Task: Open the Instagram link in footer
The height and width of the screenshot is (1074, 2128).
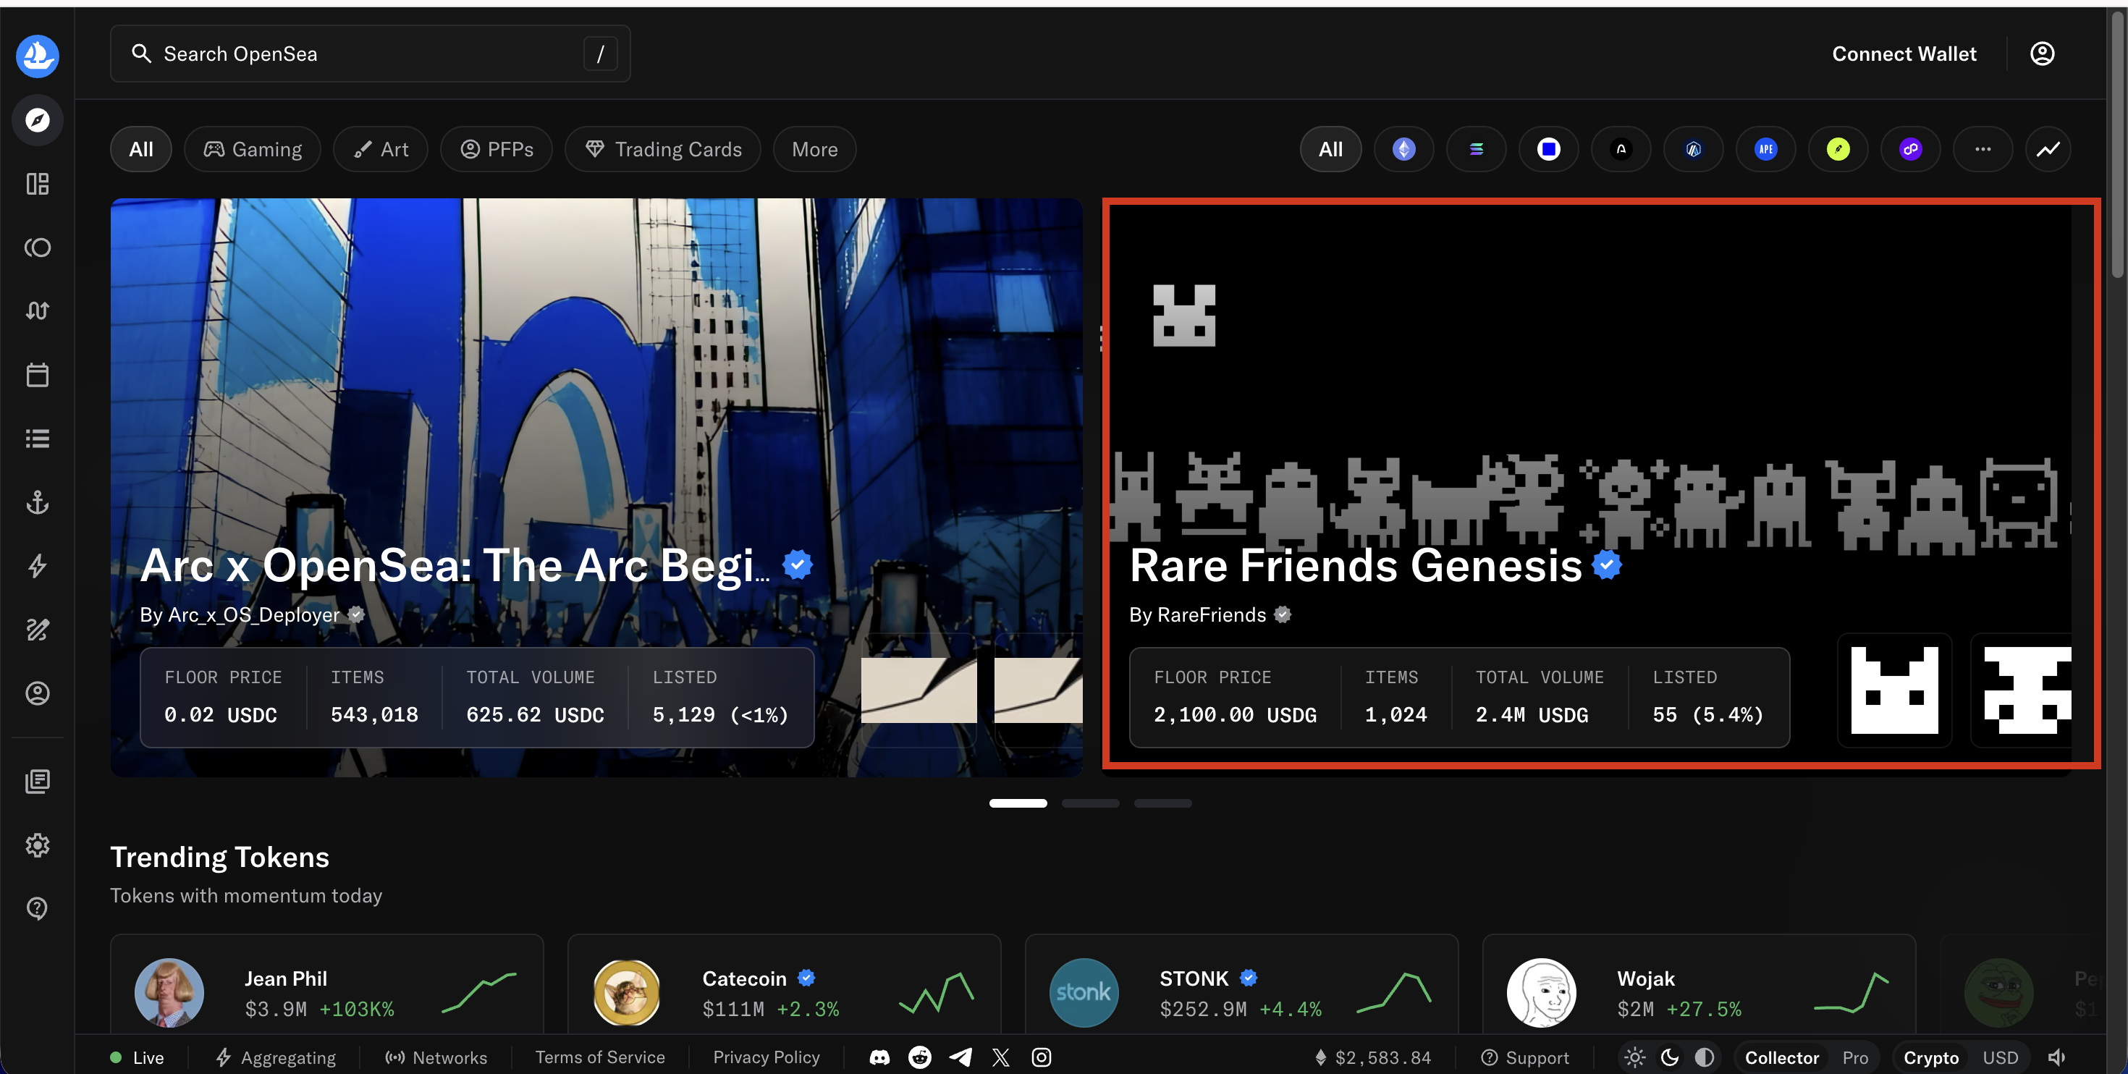Action: click(1041, 1057)
